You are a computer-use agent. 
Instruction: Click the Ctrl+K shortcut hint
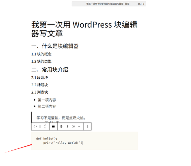point(141,4)
